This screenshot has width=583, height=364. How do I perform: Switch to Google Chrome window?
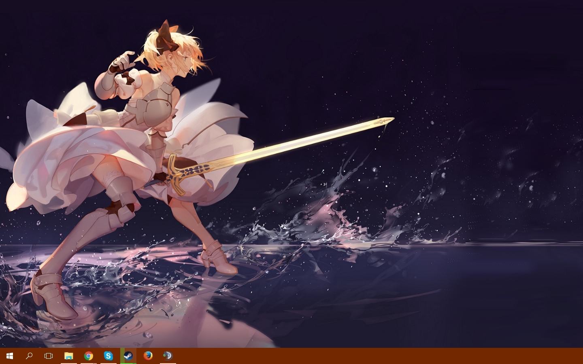point(88,356)
